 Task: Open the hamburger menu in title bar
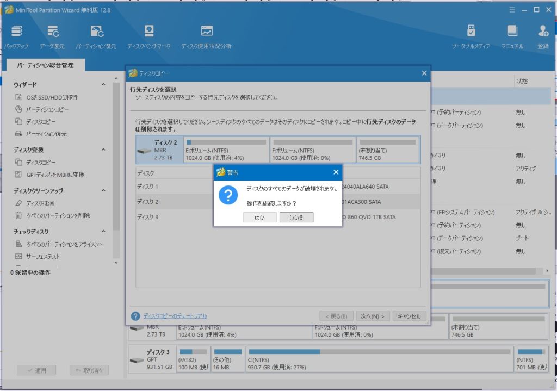click(x=512, y=10)
